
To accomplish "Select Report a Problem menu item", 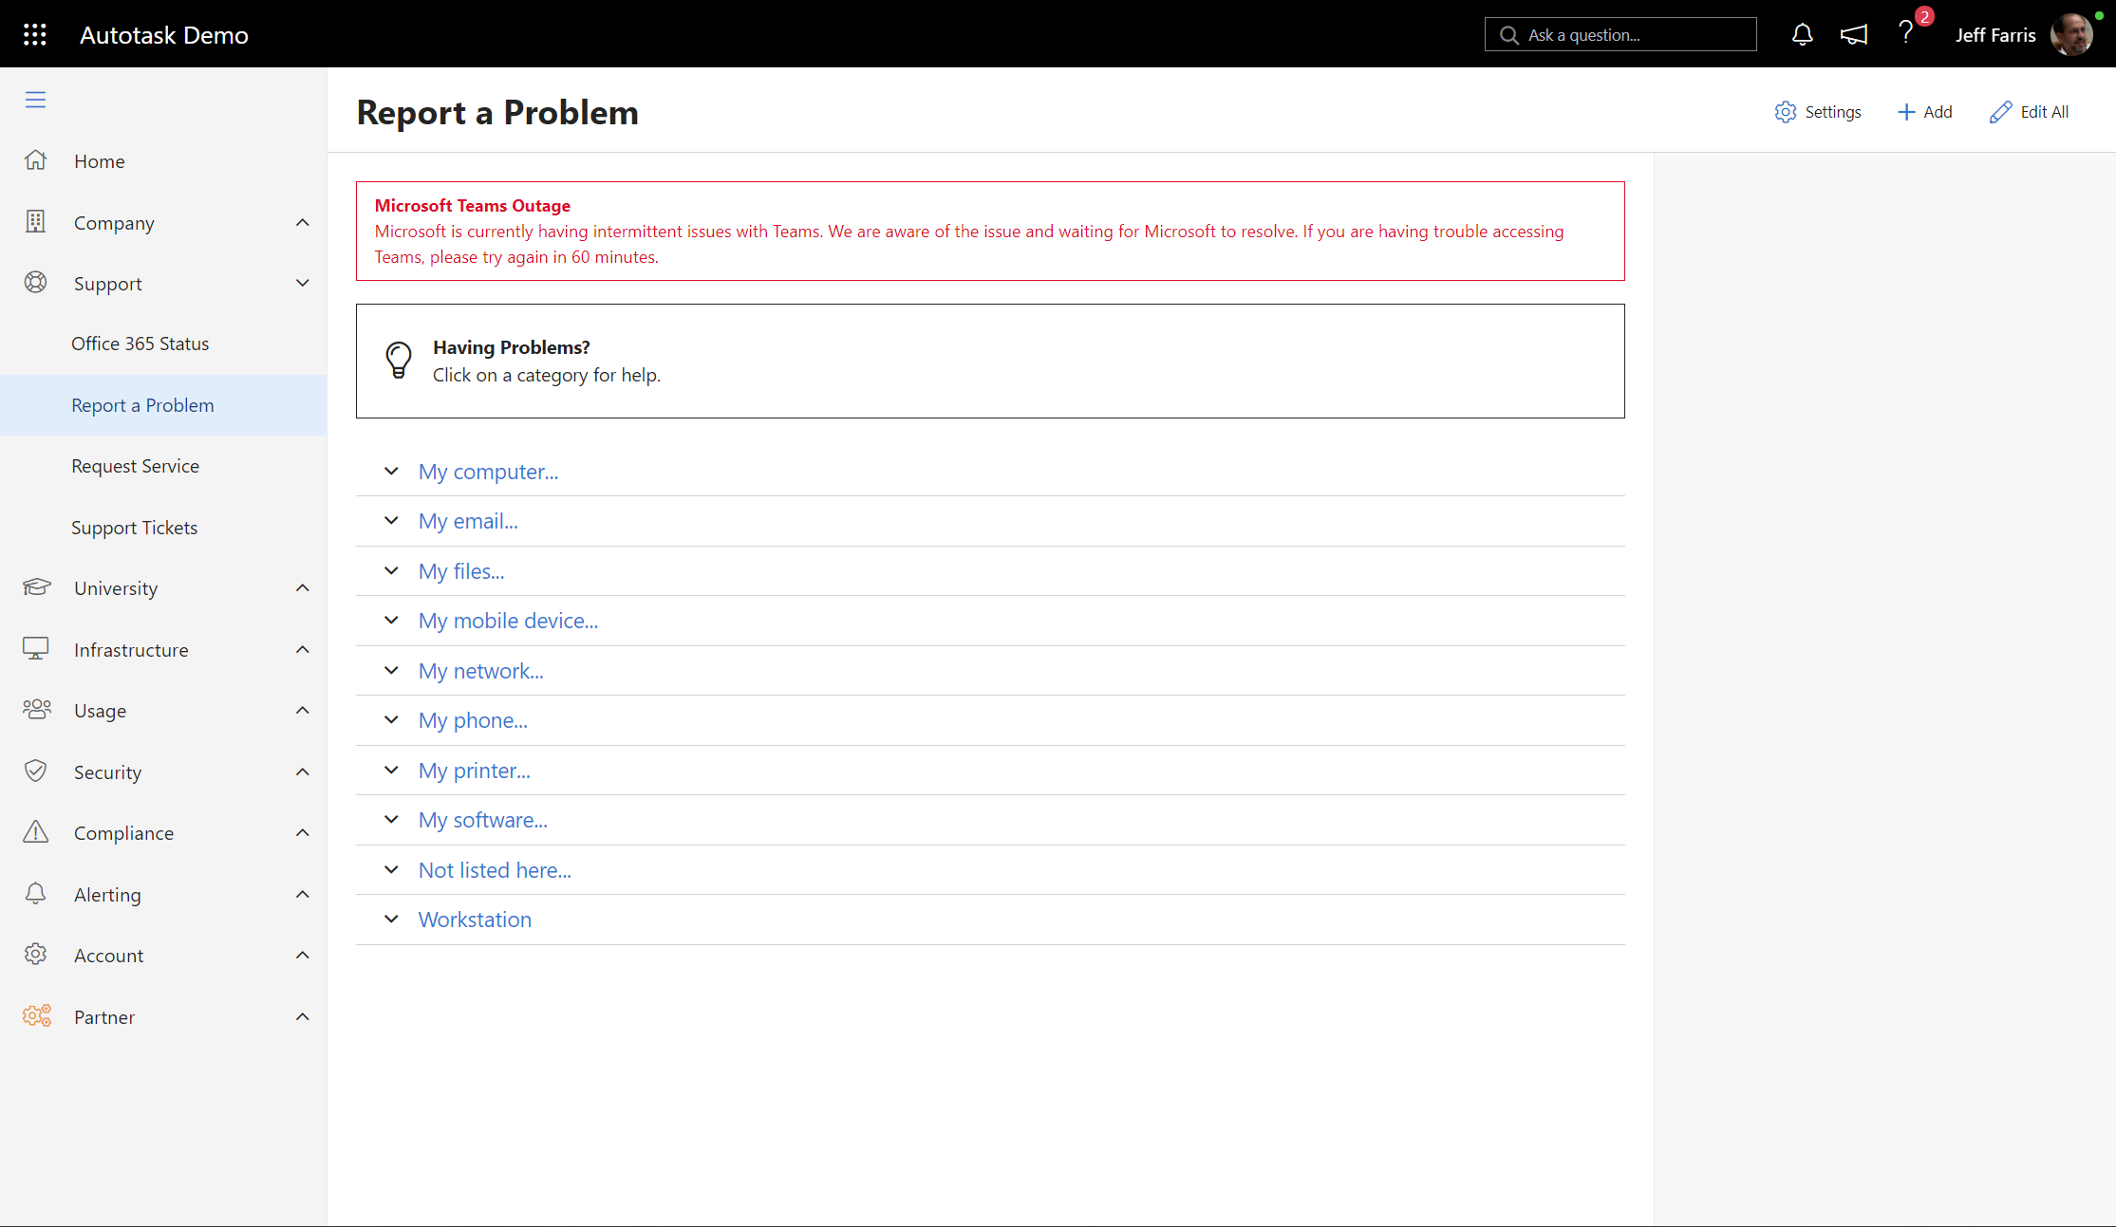I will 163,405.
